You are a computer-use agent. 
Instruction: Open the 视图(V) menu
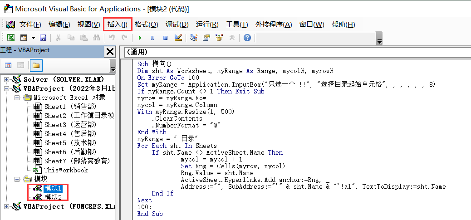(88, 24)
